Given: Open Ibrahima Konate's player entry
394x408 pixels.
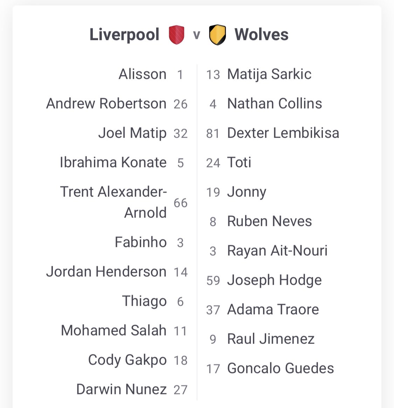Looking at the screenshot, I should [113, 162].
